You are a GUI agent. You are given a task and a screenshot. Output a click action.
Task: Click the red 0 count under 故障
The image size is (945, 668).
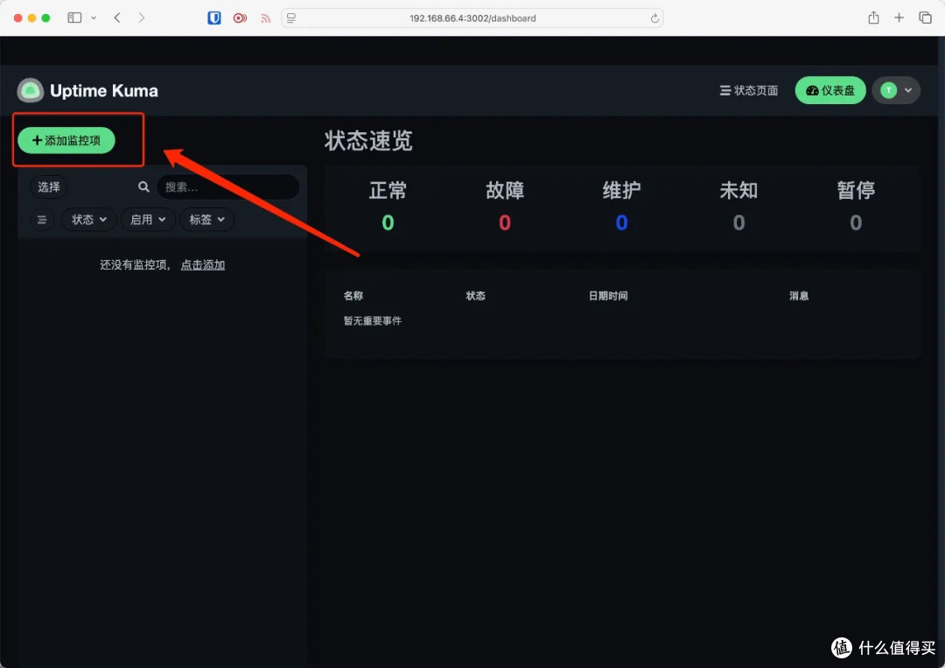click(505, 223)
